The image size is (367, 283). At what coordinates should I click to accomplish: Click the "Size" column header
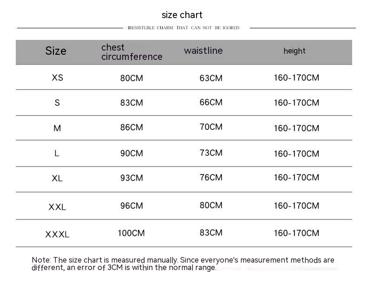pyautogui.click(x=56, y=51)
